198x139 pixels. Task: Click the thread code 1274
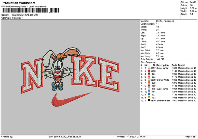coord(175,91)
